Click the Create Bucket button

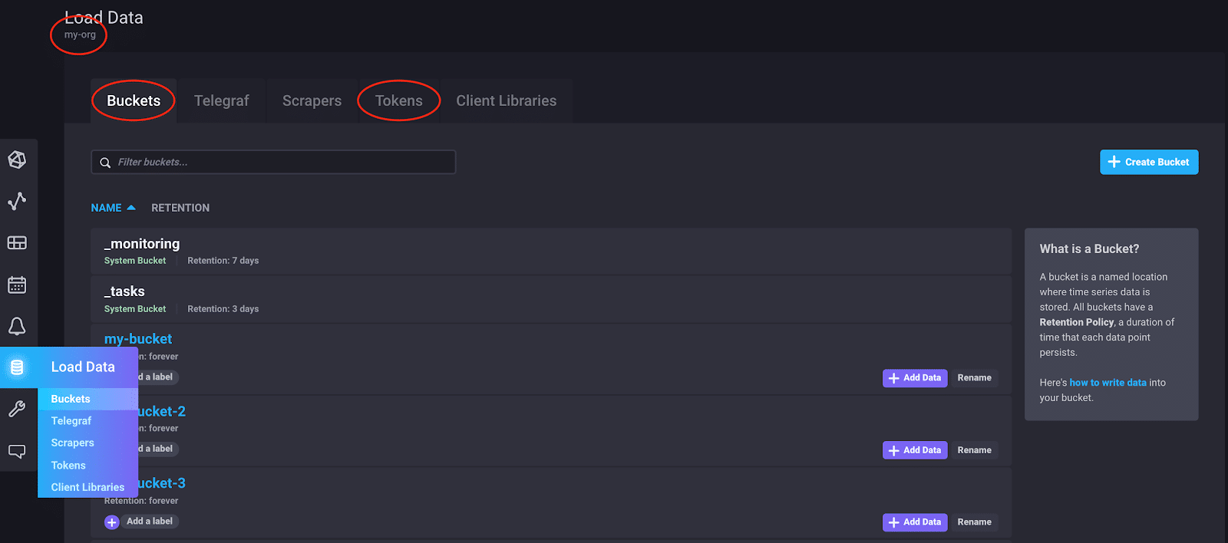point(1148,162)
